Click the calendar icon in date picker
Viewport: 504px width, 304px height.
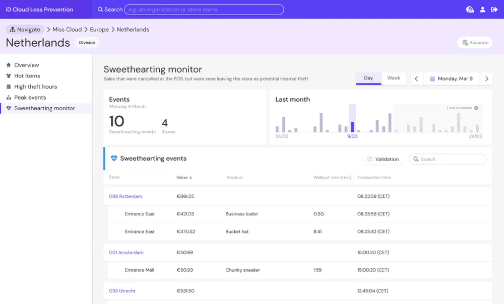tap(432, 79)
